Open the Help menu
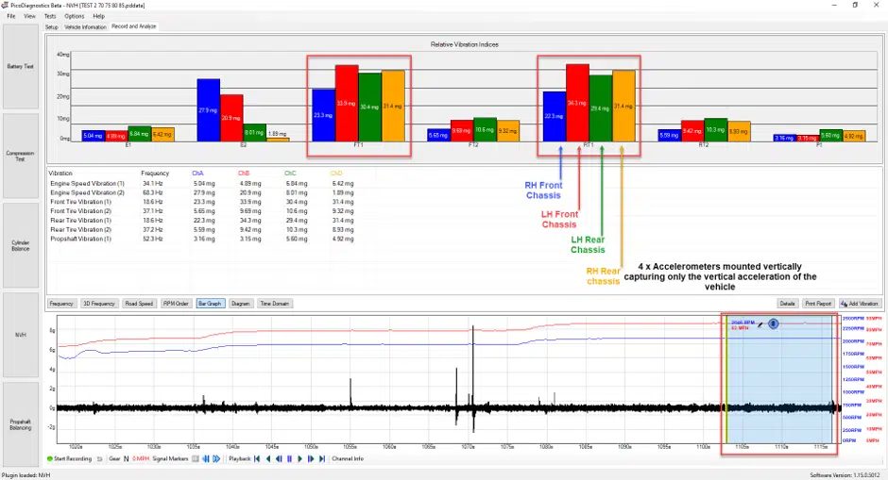888x480 pixels. (x=98, y=16)
